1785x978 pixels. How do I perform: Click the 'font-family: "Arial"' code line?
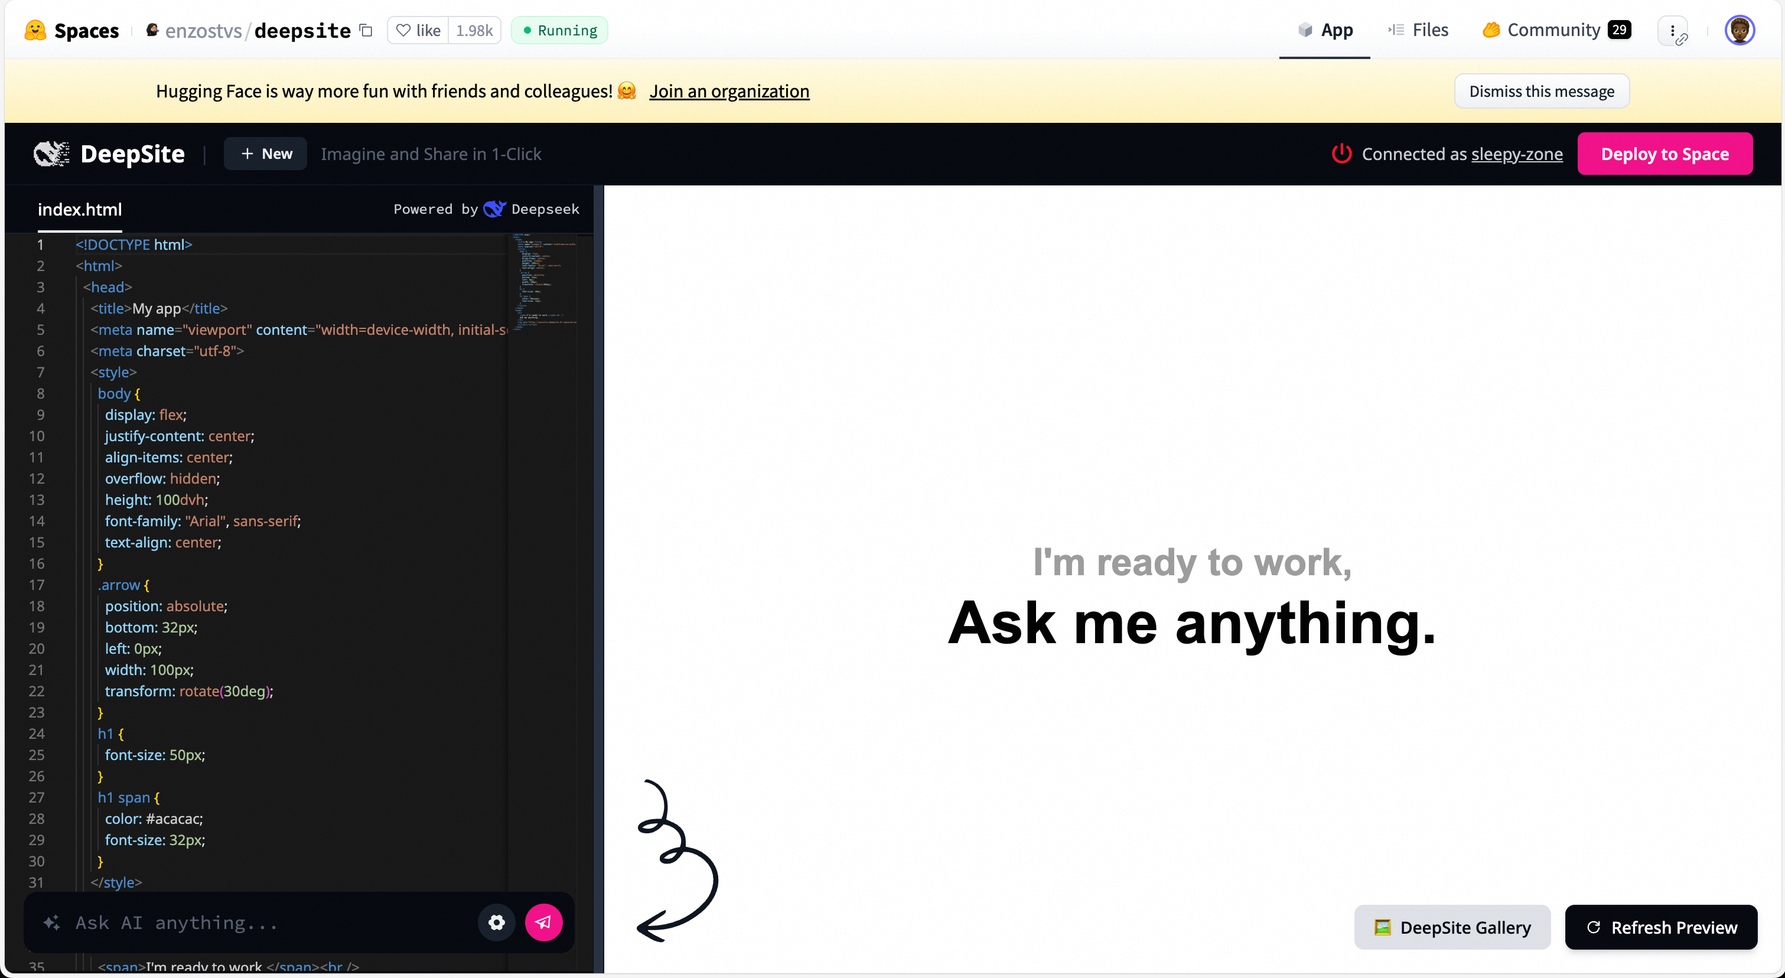point(203,521)
